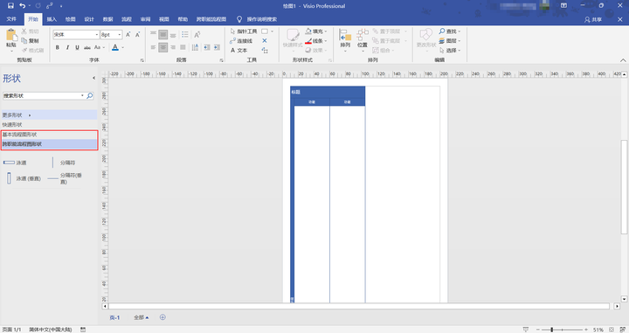Open the All pages (全部) list
The image size is (629, 333).
pos(142,317)
